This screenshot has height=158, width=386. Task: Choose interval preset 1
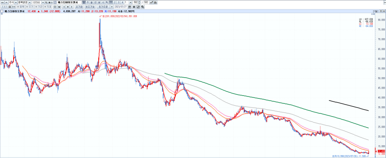click(x=111, y=2)
